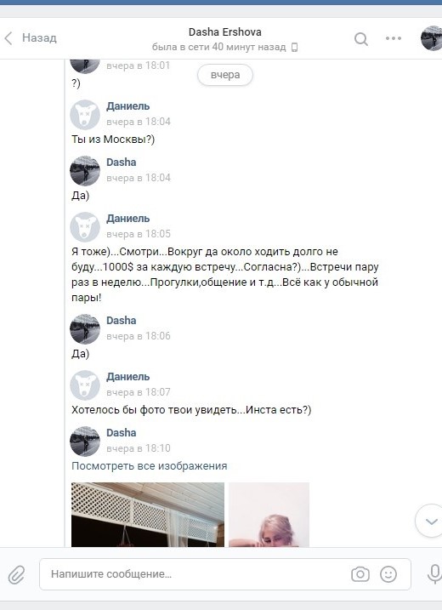Click Даниель dog avatar at 18:05 message

(85, 227)
